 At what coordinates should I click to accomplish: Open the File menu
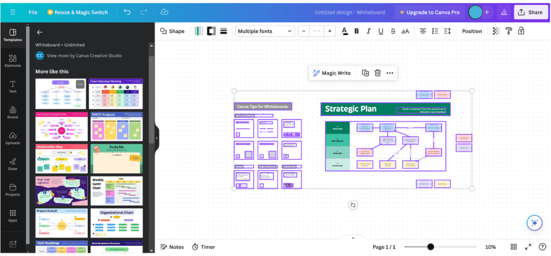(x=33, y=12)
